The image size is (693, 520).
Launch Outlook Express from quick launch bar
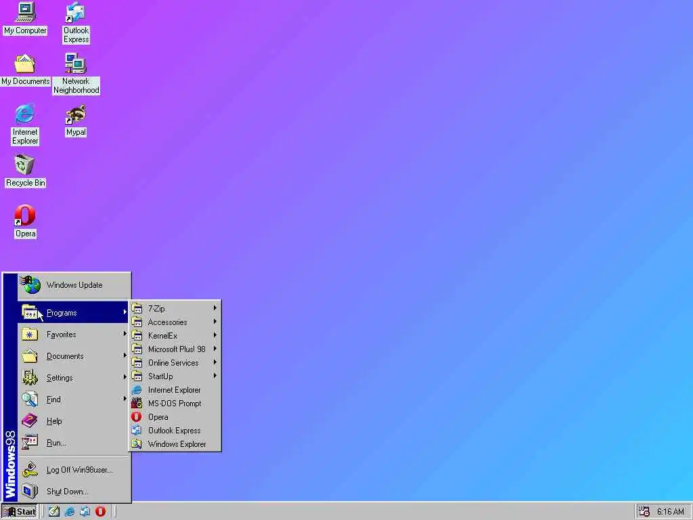(85, 512)
